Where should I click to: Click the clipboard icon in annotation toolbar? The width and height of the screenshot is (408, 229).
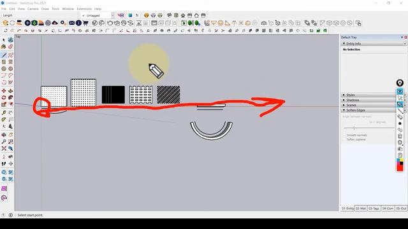point(400,155)
